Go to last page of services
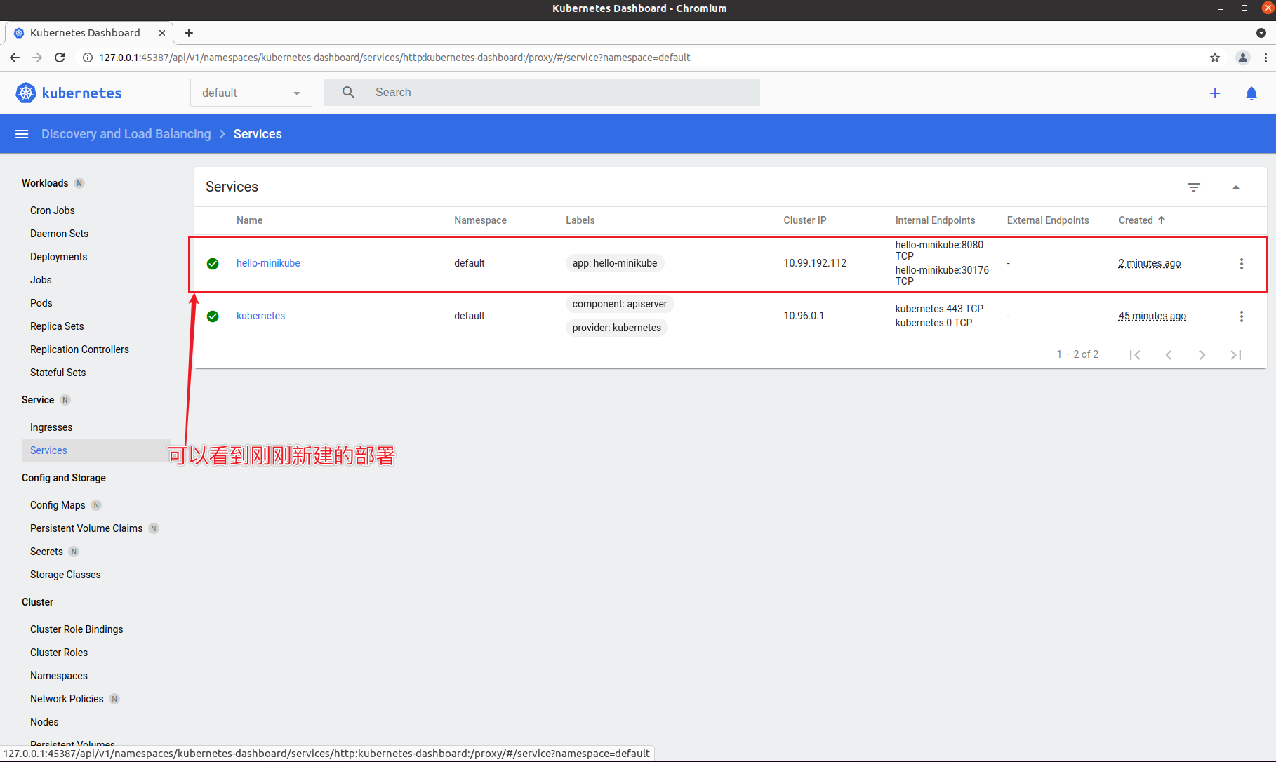 point(1236,355)
